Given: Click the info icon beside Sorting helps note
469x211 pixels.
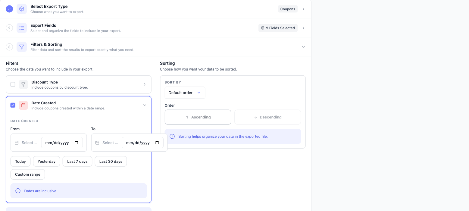Looking at the screenshot, I should coord(172,136).
